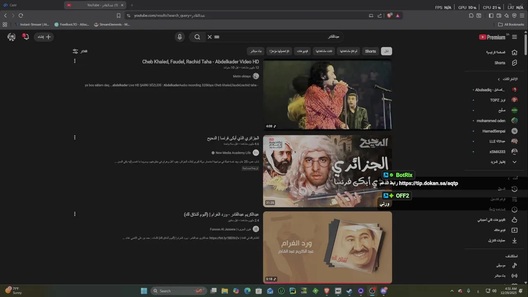Open the Playlists icon in sidebar

[514, 199]
